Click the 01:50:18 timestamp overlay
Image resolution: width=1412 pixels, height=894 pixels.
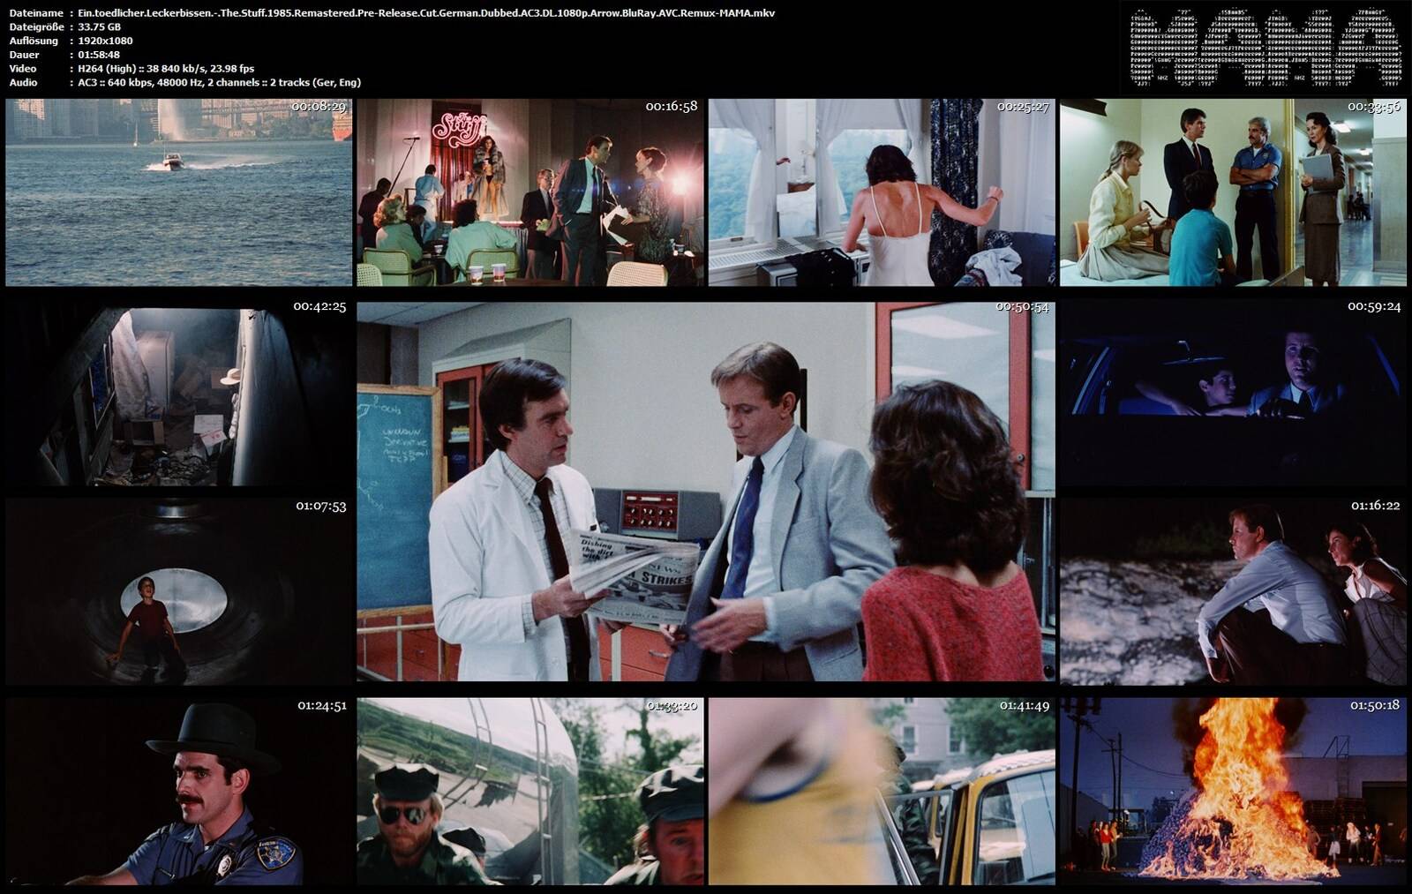point(1376,706)
